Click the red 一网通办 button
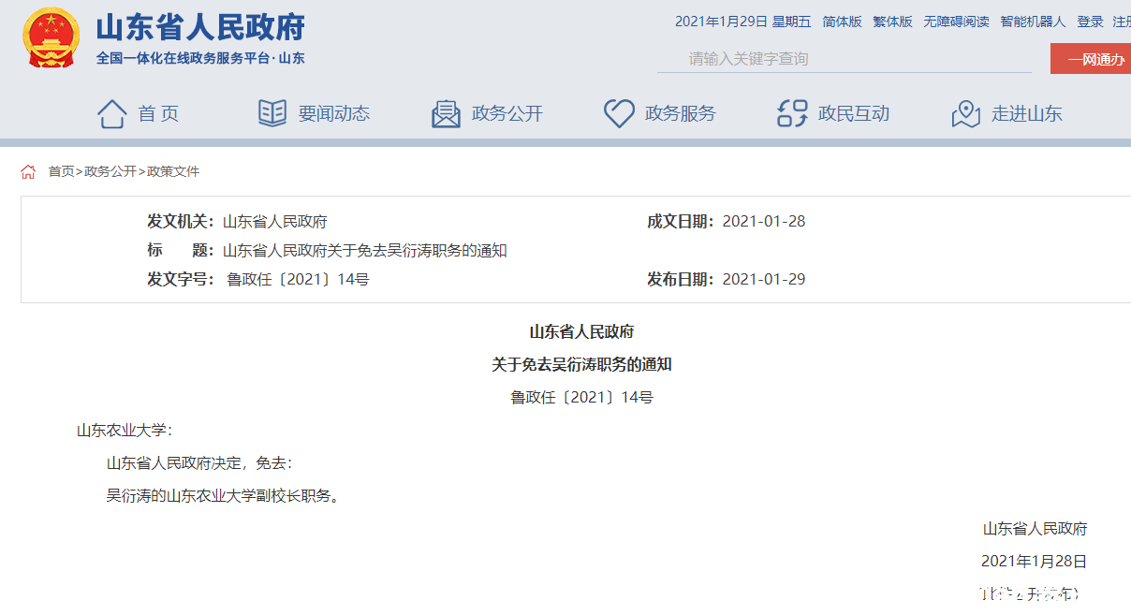Screen dimensions: 1131x615 tap(1091, 59)
